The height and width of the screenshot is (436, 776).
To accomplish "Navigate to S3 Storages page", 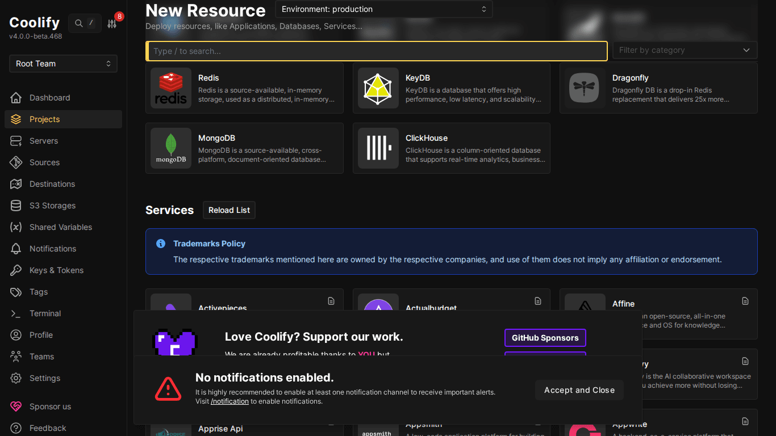I will point(52,206).
